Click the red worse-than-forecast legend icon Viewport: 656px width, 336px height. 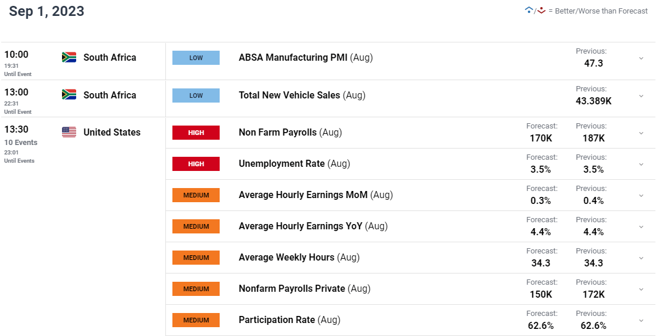click(541, 11)
